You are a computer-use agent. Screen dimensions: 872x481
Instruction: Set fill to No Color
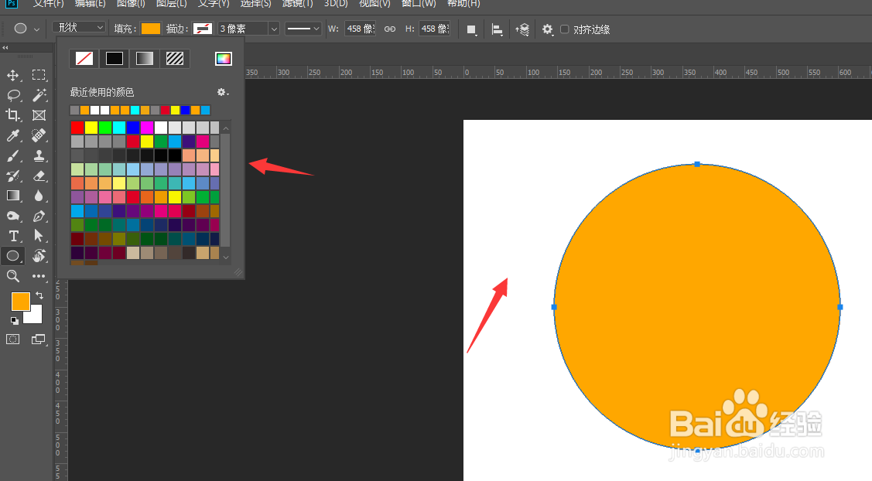point(84,59)
